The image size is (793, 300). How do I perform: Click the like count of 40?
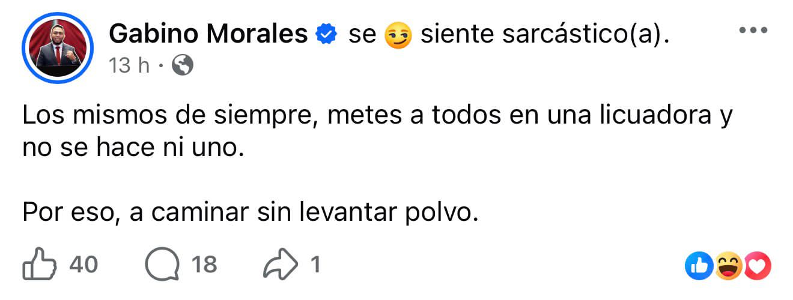(x=83, y=265)
